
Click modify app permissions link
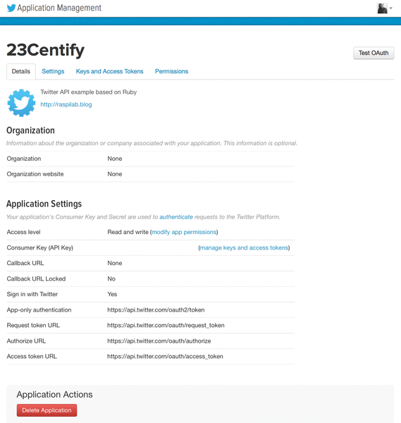point(184,232)
